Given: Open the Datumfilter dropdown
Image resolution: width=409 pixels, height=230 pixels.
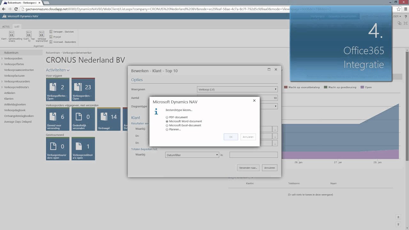Looking at the screenshot, I should click(192, 155).
